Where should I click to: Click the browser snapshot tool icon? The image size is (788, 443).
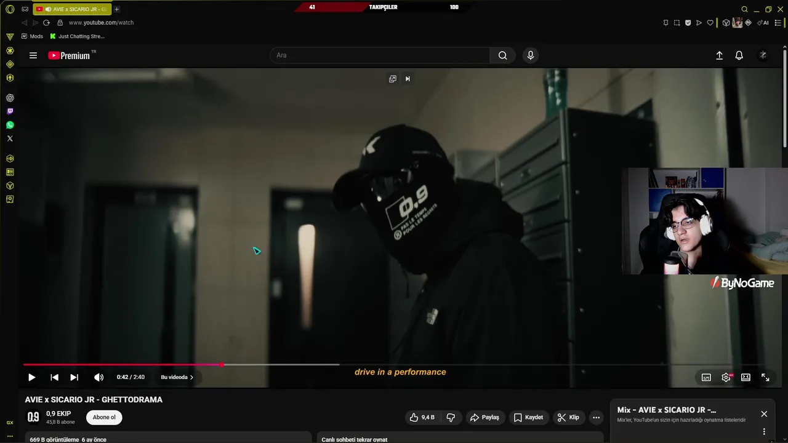pos(677,23)
